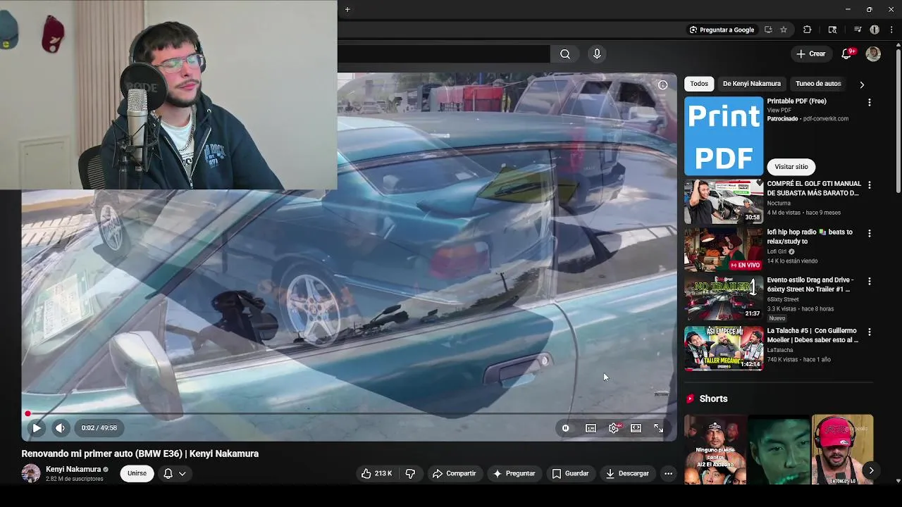Click the Preguntar button below the video
902x507 pixels.
514,473
